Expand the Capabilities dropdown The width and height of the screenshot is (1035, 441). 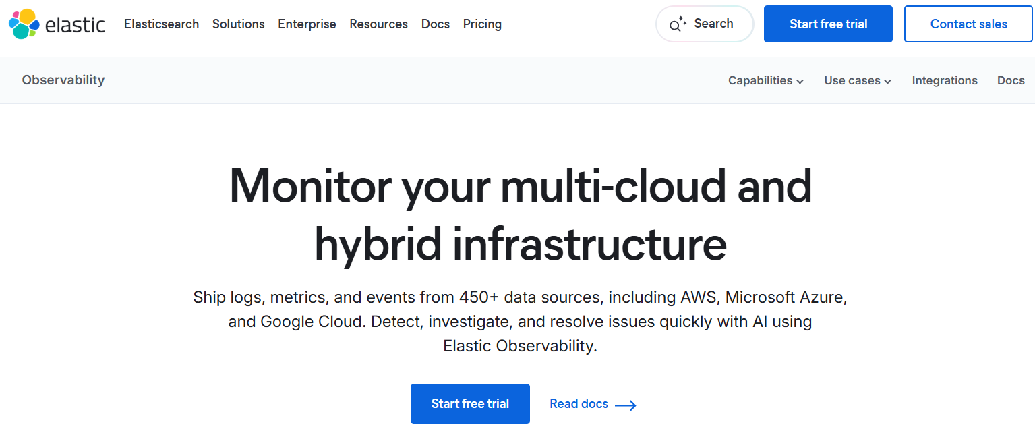point(761,80)
